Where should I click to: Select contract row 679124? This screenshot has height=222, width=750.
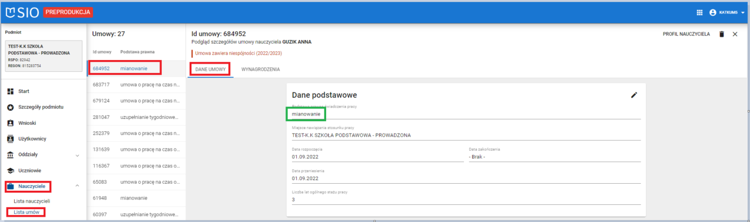coord(136,101)
